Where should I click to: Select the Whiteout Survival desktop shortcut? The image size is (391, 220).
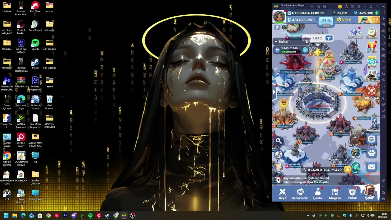[35, 102]
